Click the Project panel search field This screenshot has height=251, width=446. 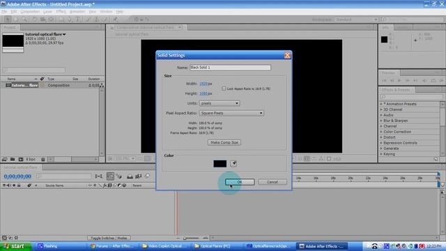[34, 70]
